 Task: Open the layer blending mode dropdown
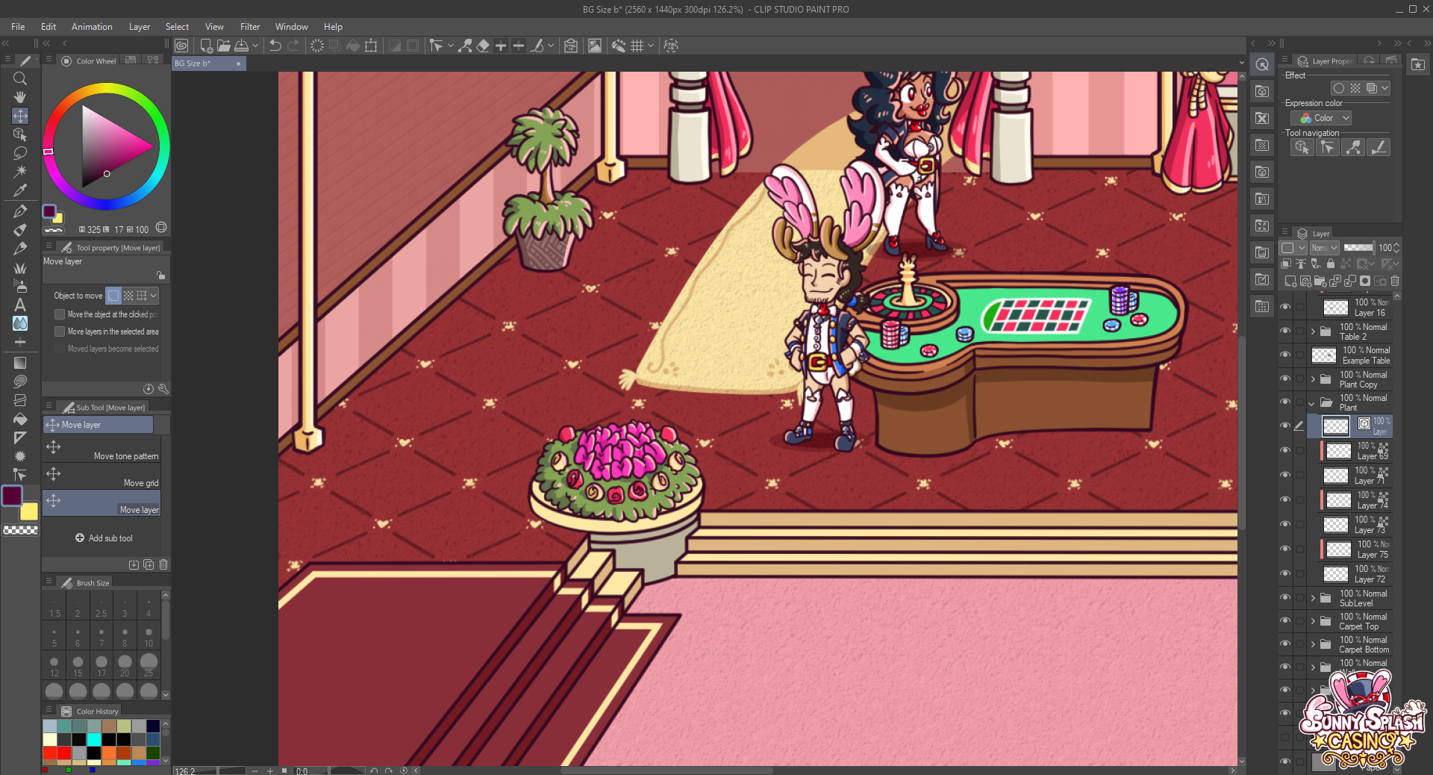click(x=1325, y=248)
